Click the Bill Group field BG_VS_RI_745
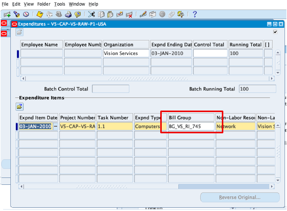The width and height of the screenshot is (287, 211). coord(191,126)
